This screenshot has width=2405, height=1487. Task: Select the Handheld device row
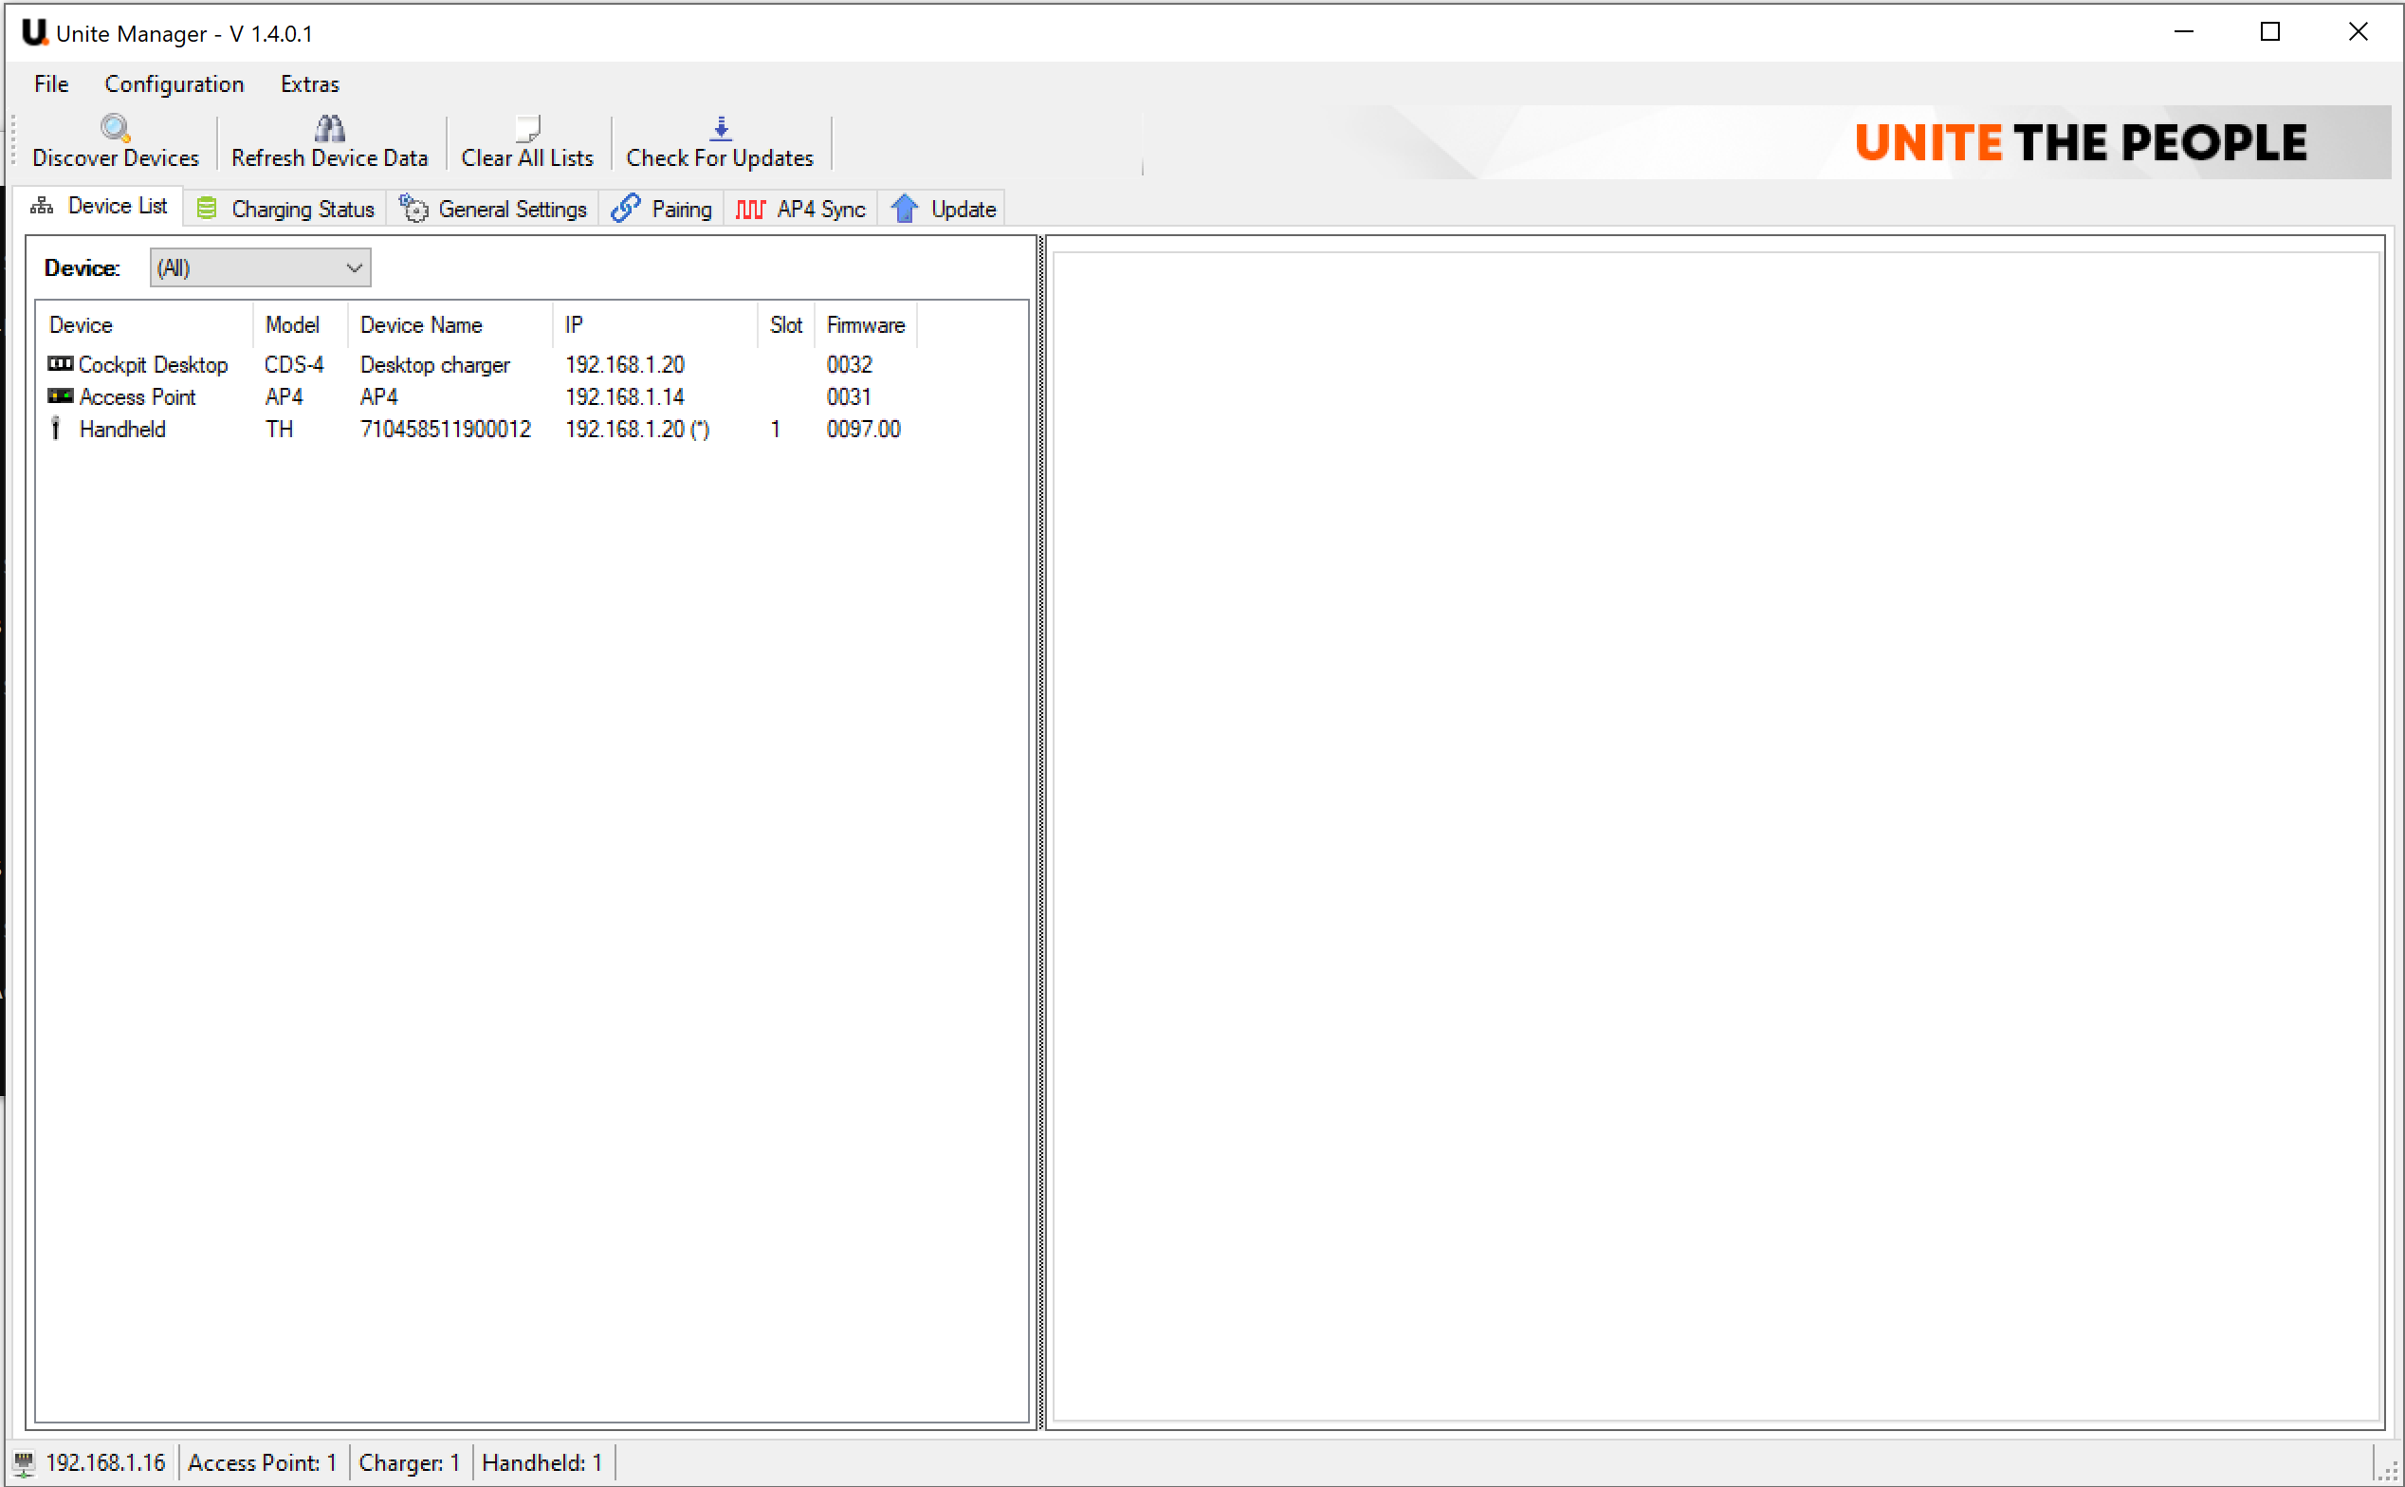pyautogui.click(x=122, y=430)
